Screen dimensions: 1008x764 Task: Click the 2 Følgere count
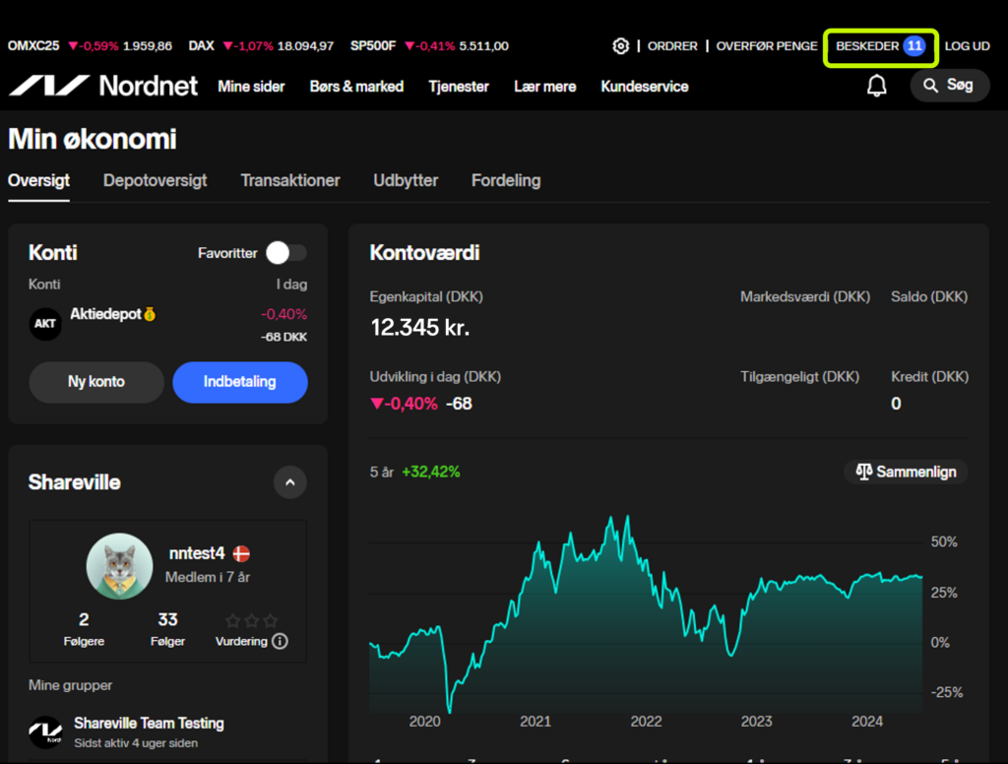(x=84, y=629)
